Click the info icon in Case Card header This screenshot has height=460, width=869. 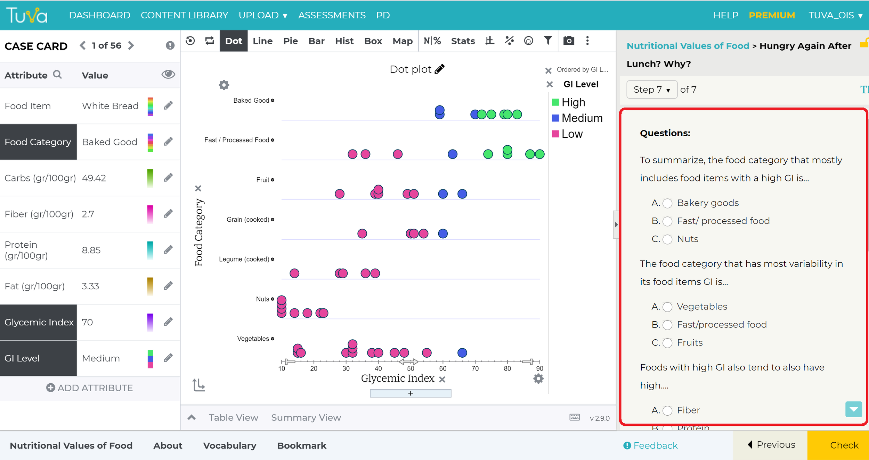point(170,45)
